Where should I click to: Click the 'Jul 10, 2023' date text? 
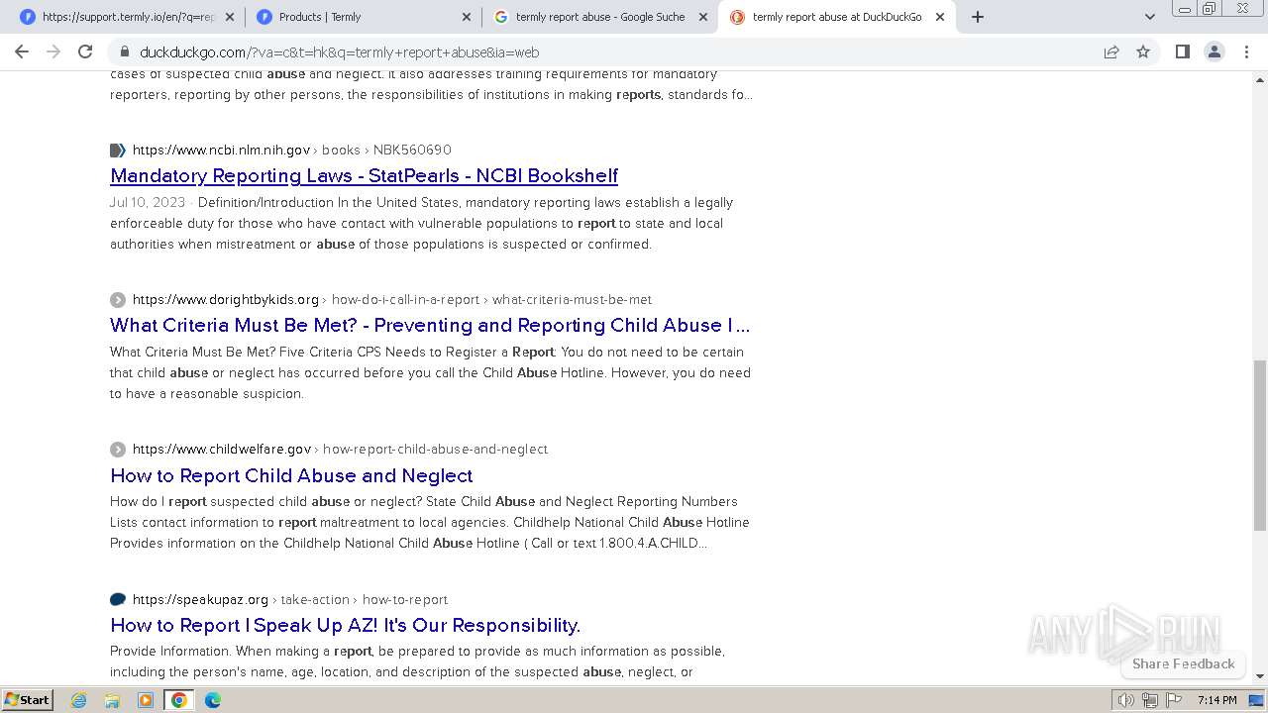tap(148, 202)
